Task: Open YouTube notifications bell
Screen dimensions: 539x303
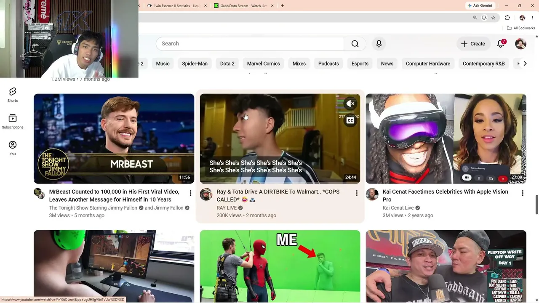Action: (x=501, y=44)
